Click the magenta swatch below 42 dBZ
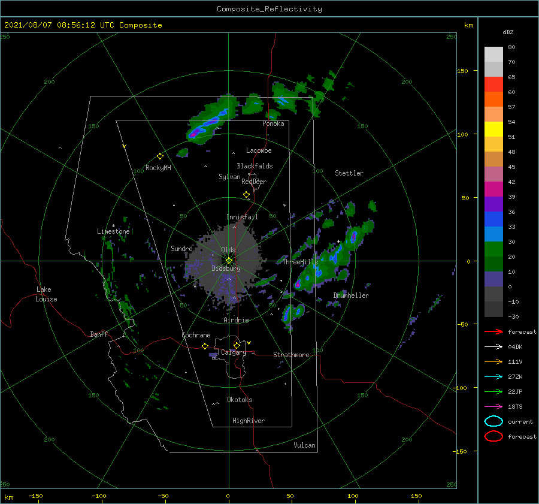Screen dimensions: 539x504 pyautogui.click(x=493, y=189)
